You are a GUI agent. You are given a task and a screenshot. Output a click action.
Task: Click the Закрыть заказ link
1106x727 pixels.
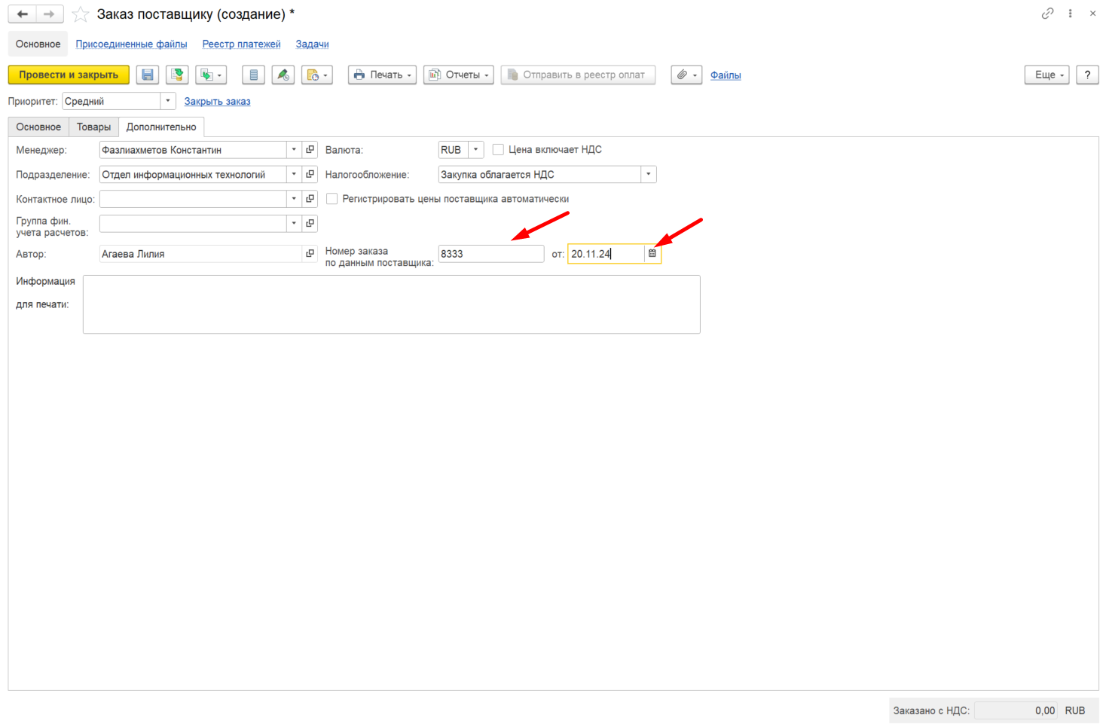[217, 102]
